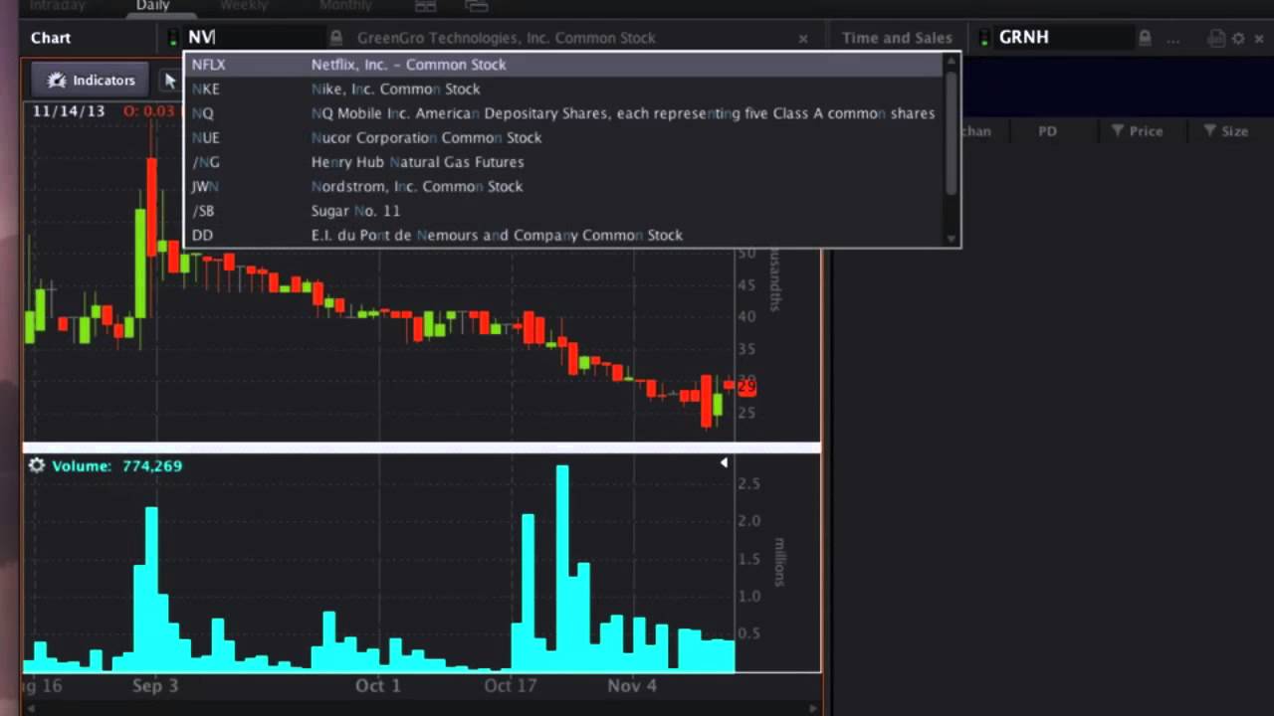Select /NG Henry Hub Natural Gas Futures
Screen dimensions: 1274x716
pyautogui.click(x=563, y=162)
